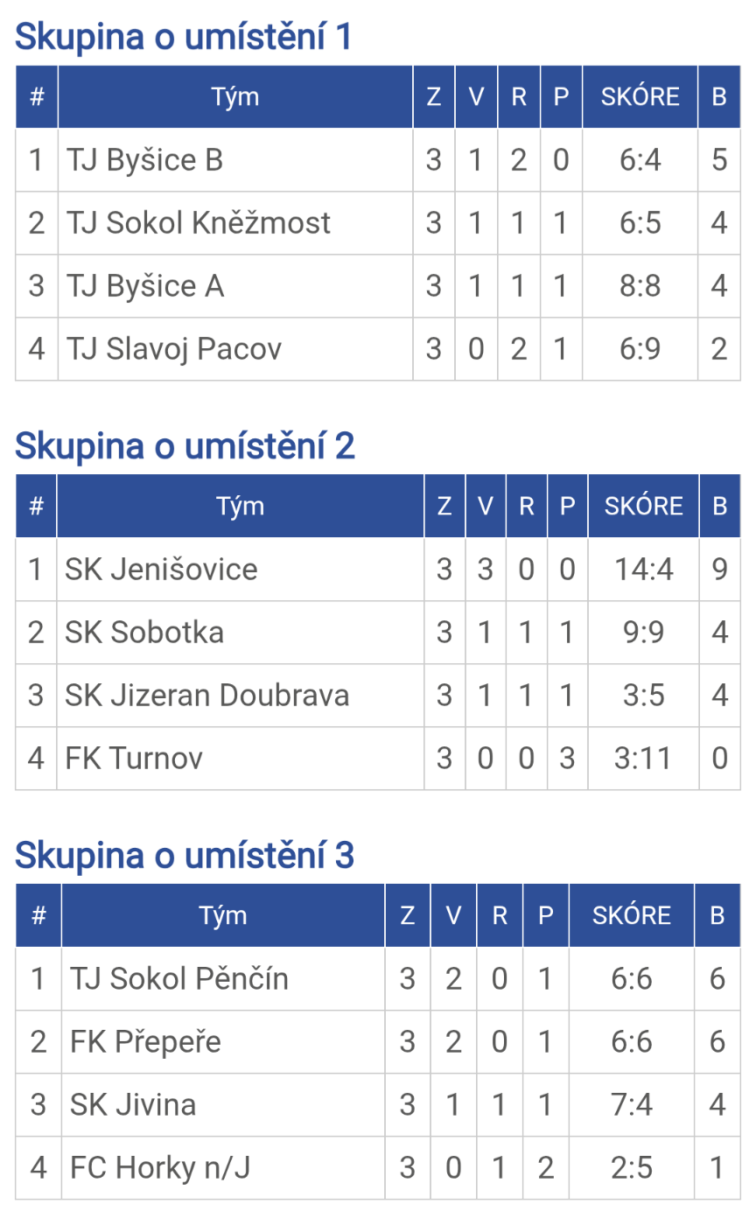
Task: Select the TJ Byšice A team row
Action: point(145,286)
